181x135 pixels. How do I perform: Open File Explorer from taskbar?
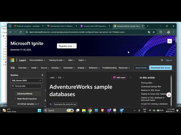(84, 111)
